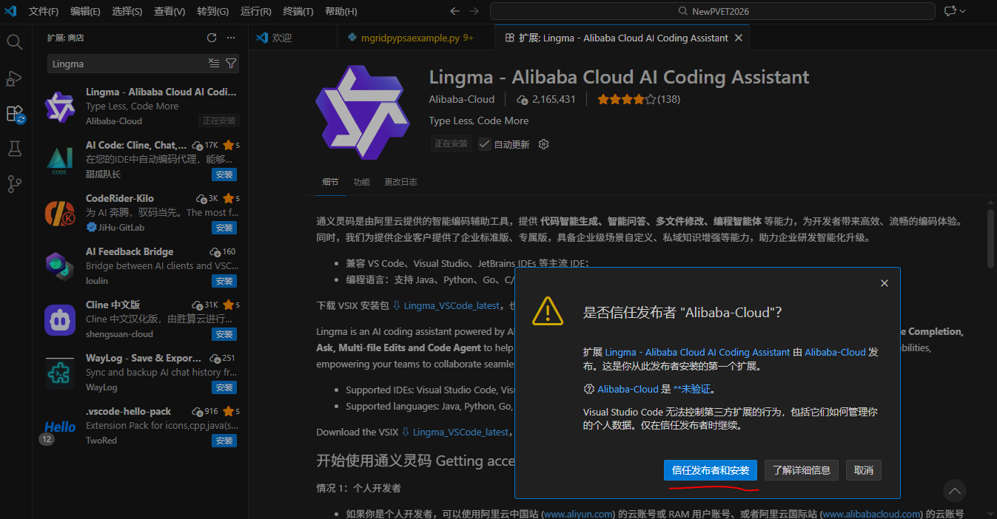The image size is (997, 519).
Task: Open the Testing flask view
Action: click(15, 149)
